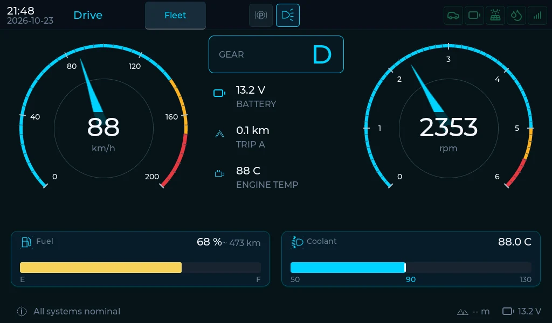
Task: Click the altitude mountain icon in the footer
Action: (463, 312)
